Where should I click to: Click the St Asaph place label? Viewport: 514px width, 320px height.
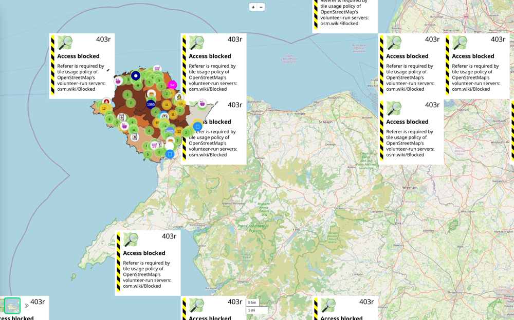tap(325, 122)
